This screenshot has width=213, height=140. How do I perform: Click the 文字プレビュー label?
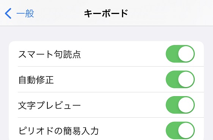(49, 105)
